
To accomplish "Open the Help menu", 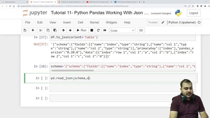I will [x=127, y=23].
